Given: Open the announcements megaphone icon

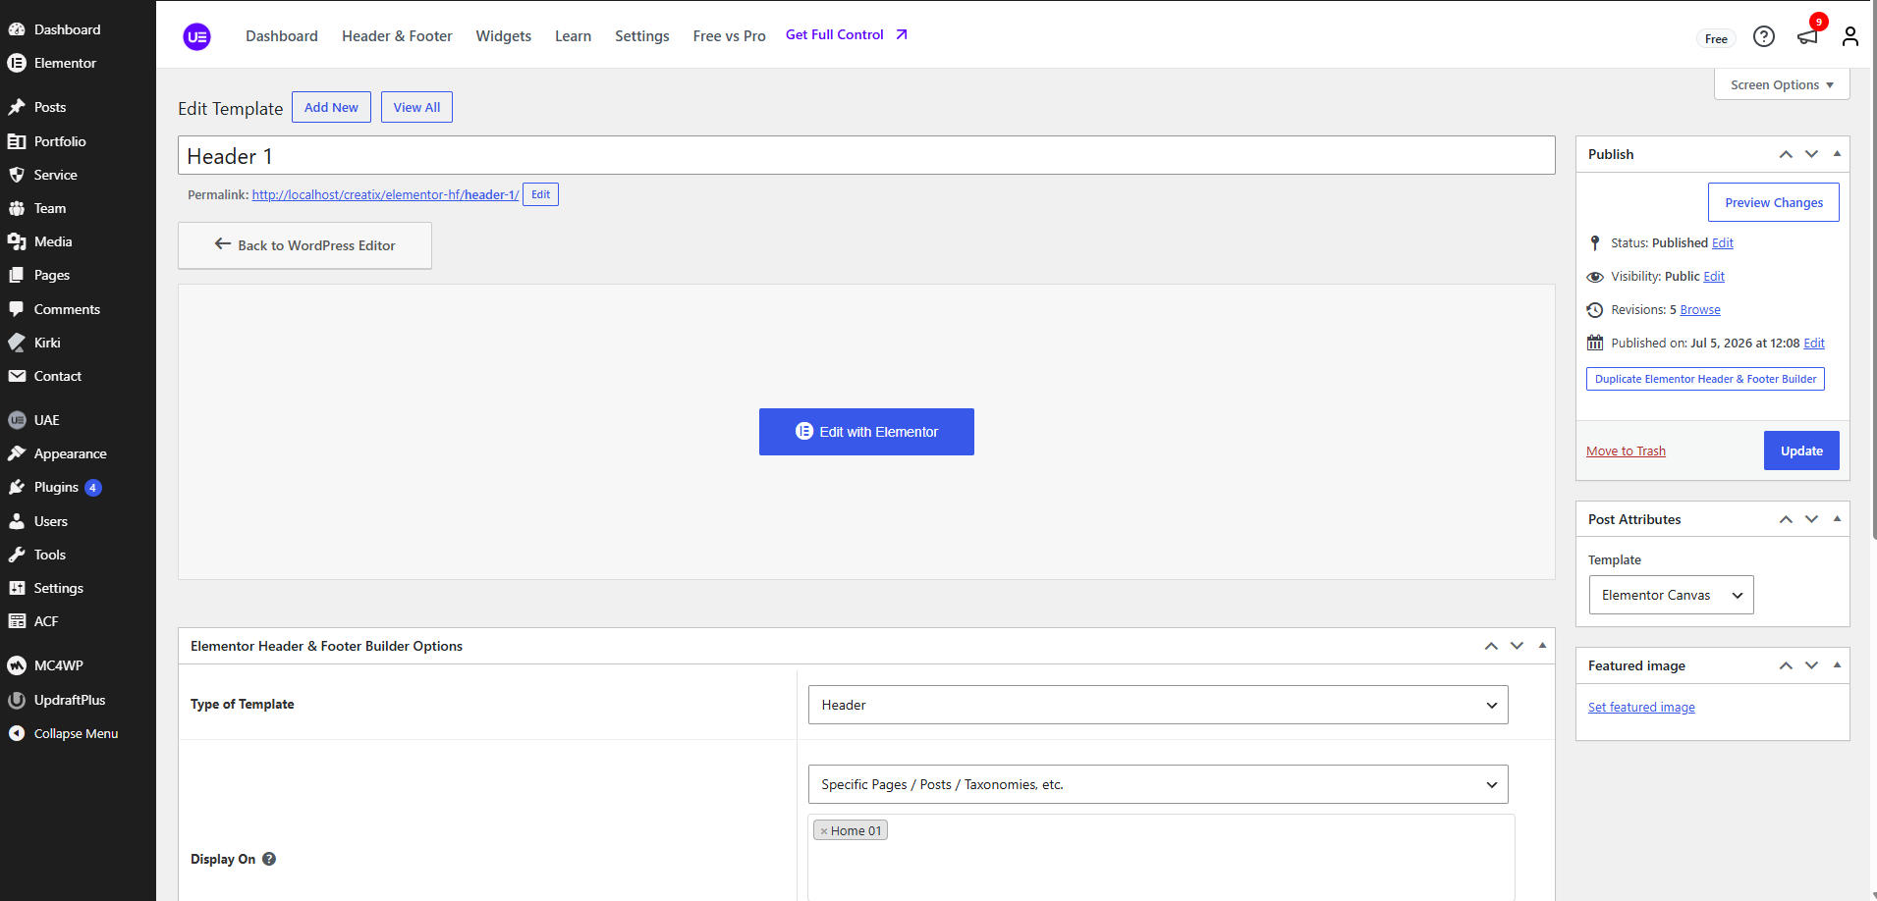Looking at the screenshot, I should [1807, 36].
